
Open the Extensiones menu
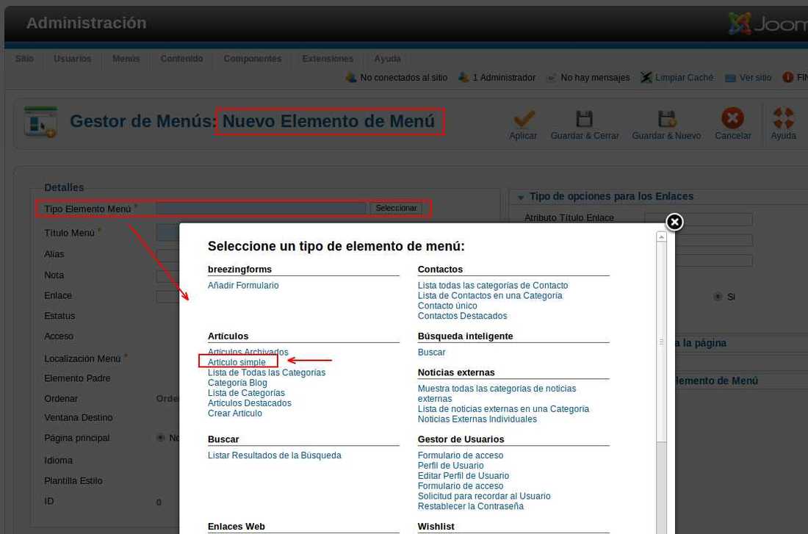pyautogui.click(x=328, y=59)
